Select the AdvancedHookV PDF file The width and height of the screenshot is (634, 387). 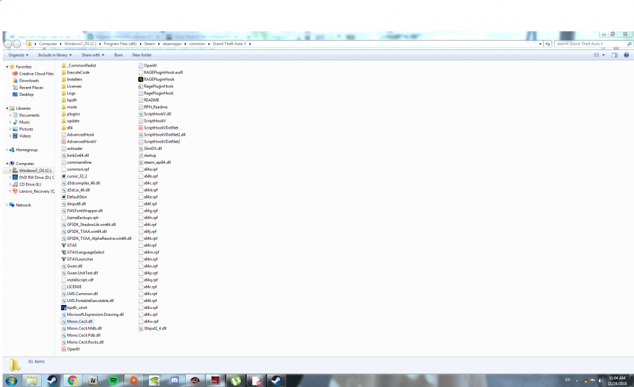(x=79, y=141)
